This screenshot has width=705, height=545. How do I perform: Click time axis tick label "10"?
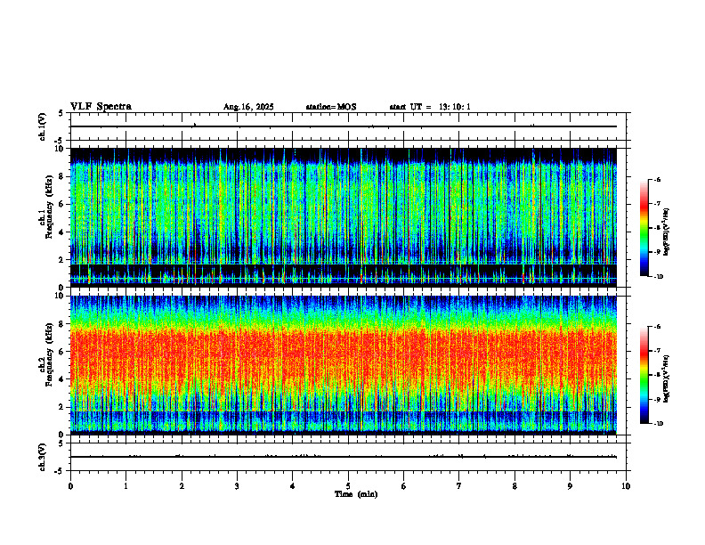tap(626, 486)
